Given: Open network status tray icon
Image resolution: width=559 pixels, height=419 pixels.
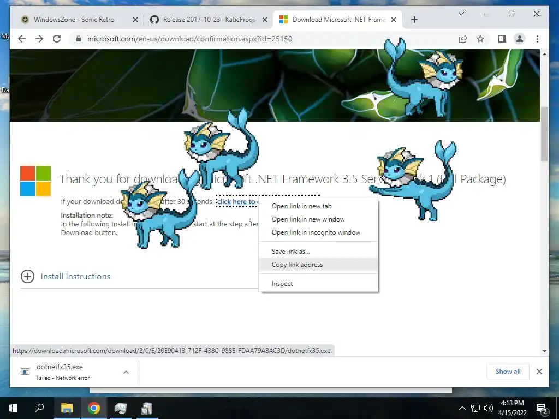Looking at the screenshot, I should click(x=475, y=408).
